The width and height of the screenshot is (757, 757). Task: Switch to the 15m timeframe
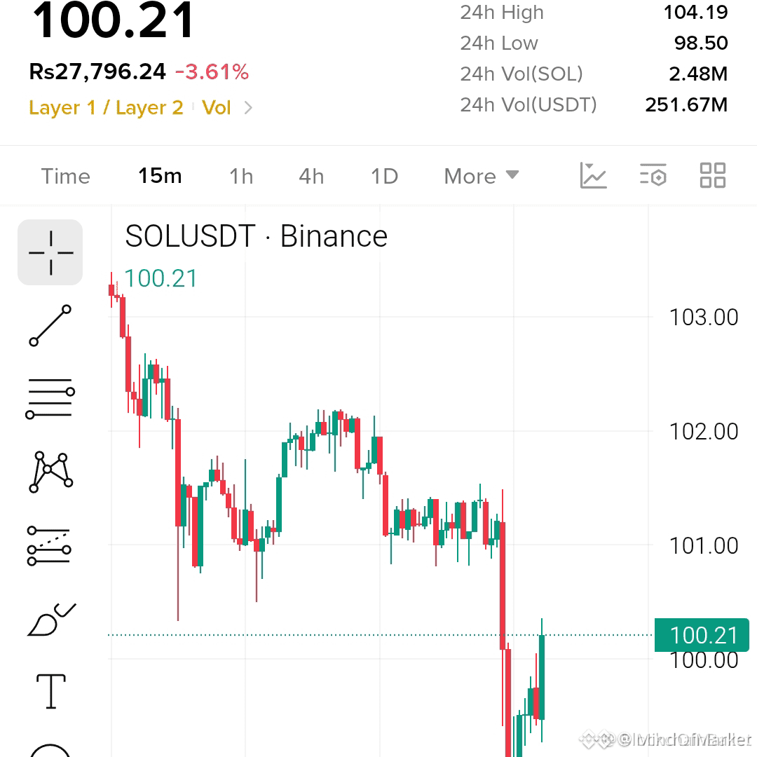pyautogui.click(x=160, y=176)
